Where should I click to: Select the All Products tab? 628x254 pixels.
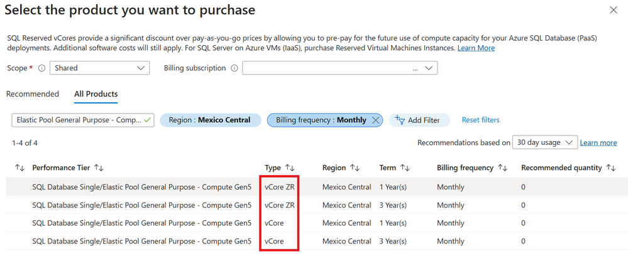point(96,94)
